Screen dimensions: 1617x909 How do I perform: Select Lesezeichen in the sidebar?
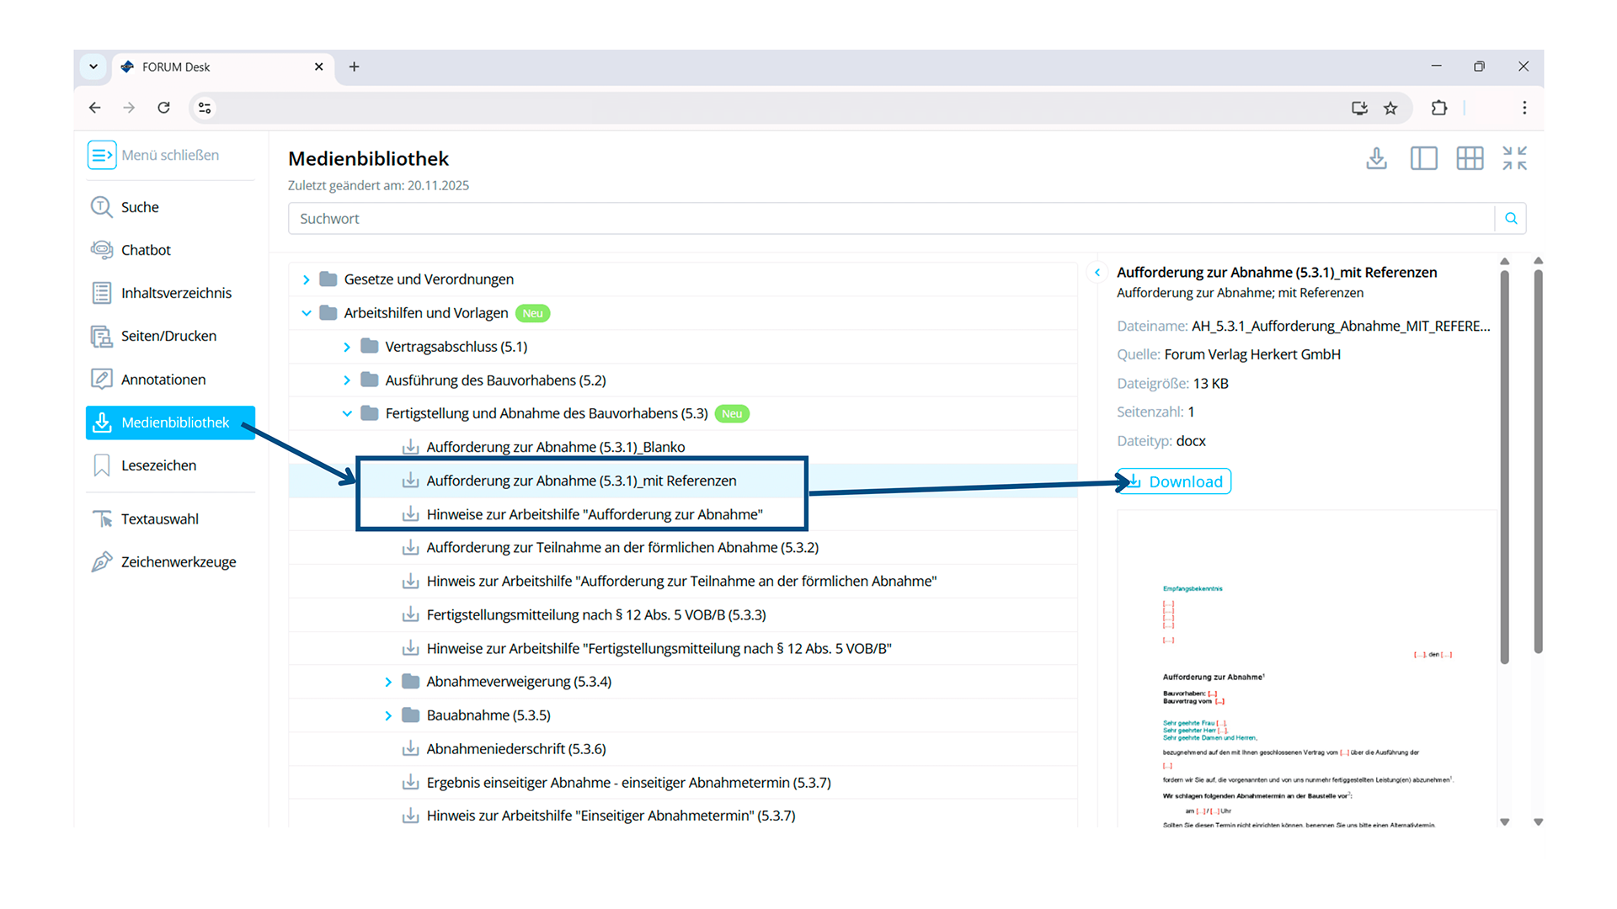pos(158,465)
